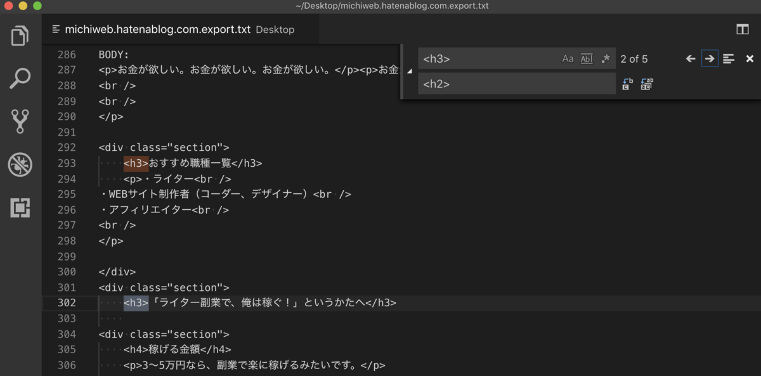Click '<div class="section">' on line 292

164,148
